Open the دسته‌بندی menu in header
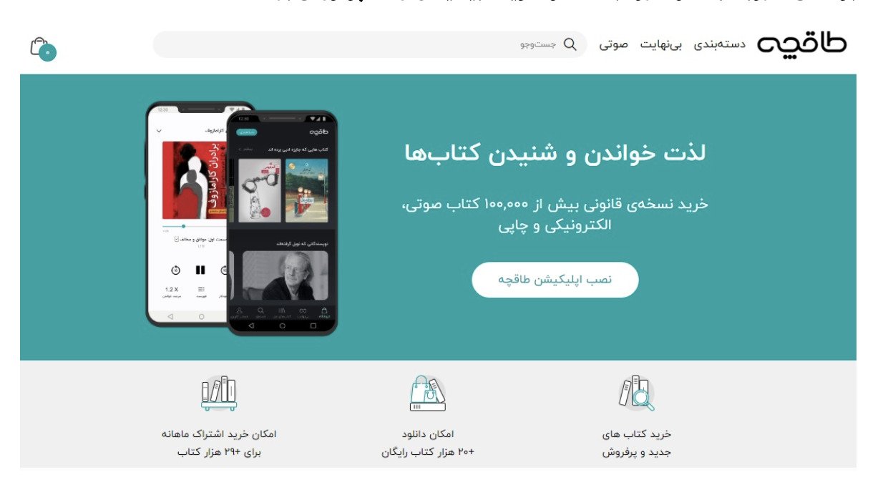 tap(719, 44)
